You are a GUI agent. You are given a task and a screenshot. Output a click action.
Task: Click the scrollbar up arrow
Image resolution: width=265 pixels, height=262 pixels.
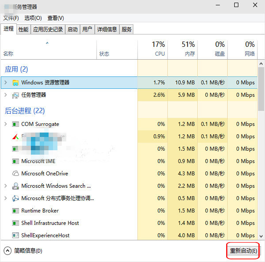pos(261,64)
